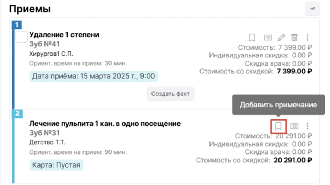Select the number 2 appointment marker
Image resolution: width=330 pixels, height=185 pixels.
click(17, 113)
